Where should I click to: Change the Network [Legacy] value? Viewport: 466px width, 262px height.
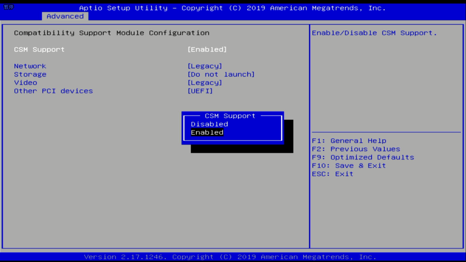pos(205,66)
